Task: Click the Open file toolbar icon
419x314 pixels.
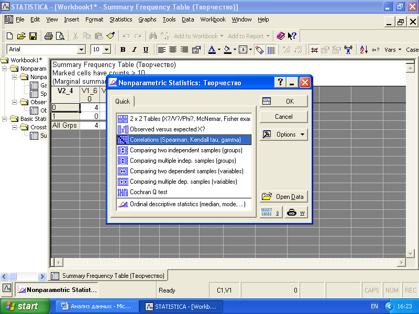Action: pyautogui.click(x=21, y=36)
